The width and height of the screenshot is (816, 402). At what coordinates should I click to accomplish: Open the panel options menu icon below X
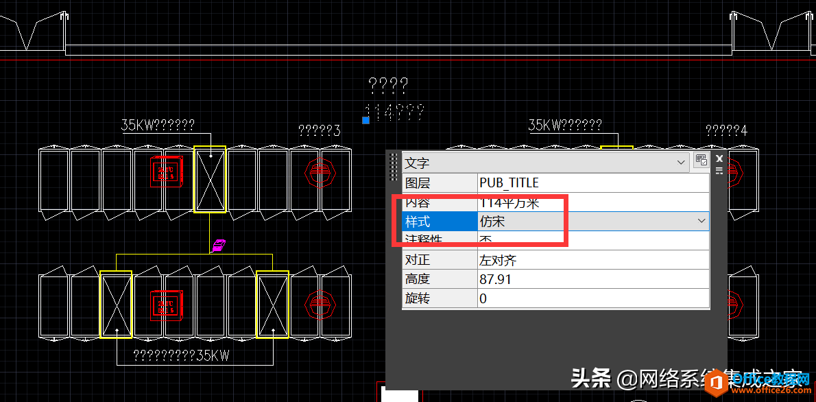click(x=719, y=171)
